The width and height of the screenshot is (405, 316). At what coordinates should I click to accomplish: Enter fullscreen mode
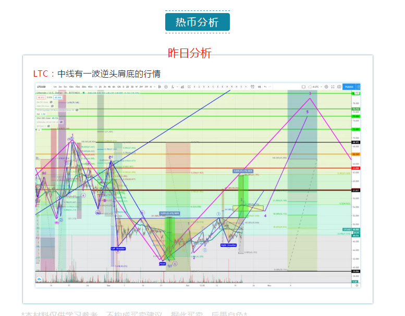pos(333,87)
